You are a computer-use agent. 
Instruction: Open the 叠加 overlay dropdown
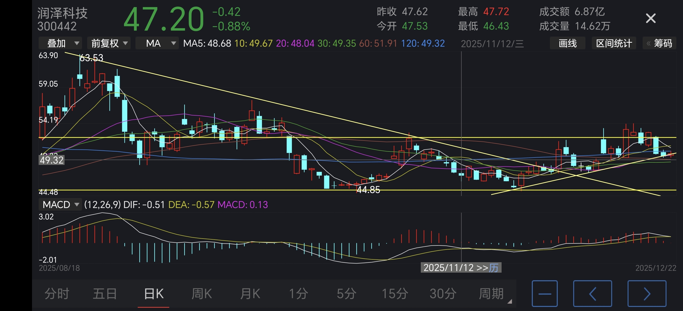[x=60, y=43]
